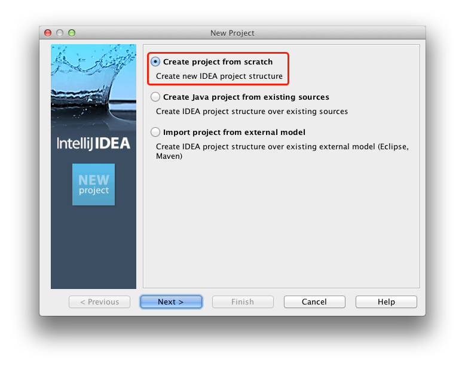
Task: Close the window with the red button
Action: point(48,33)
